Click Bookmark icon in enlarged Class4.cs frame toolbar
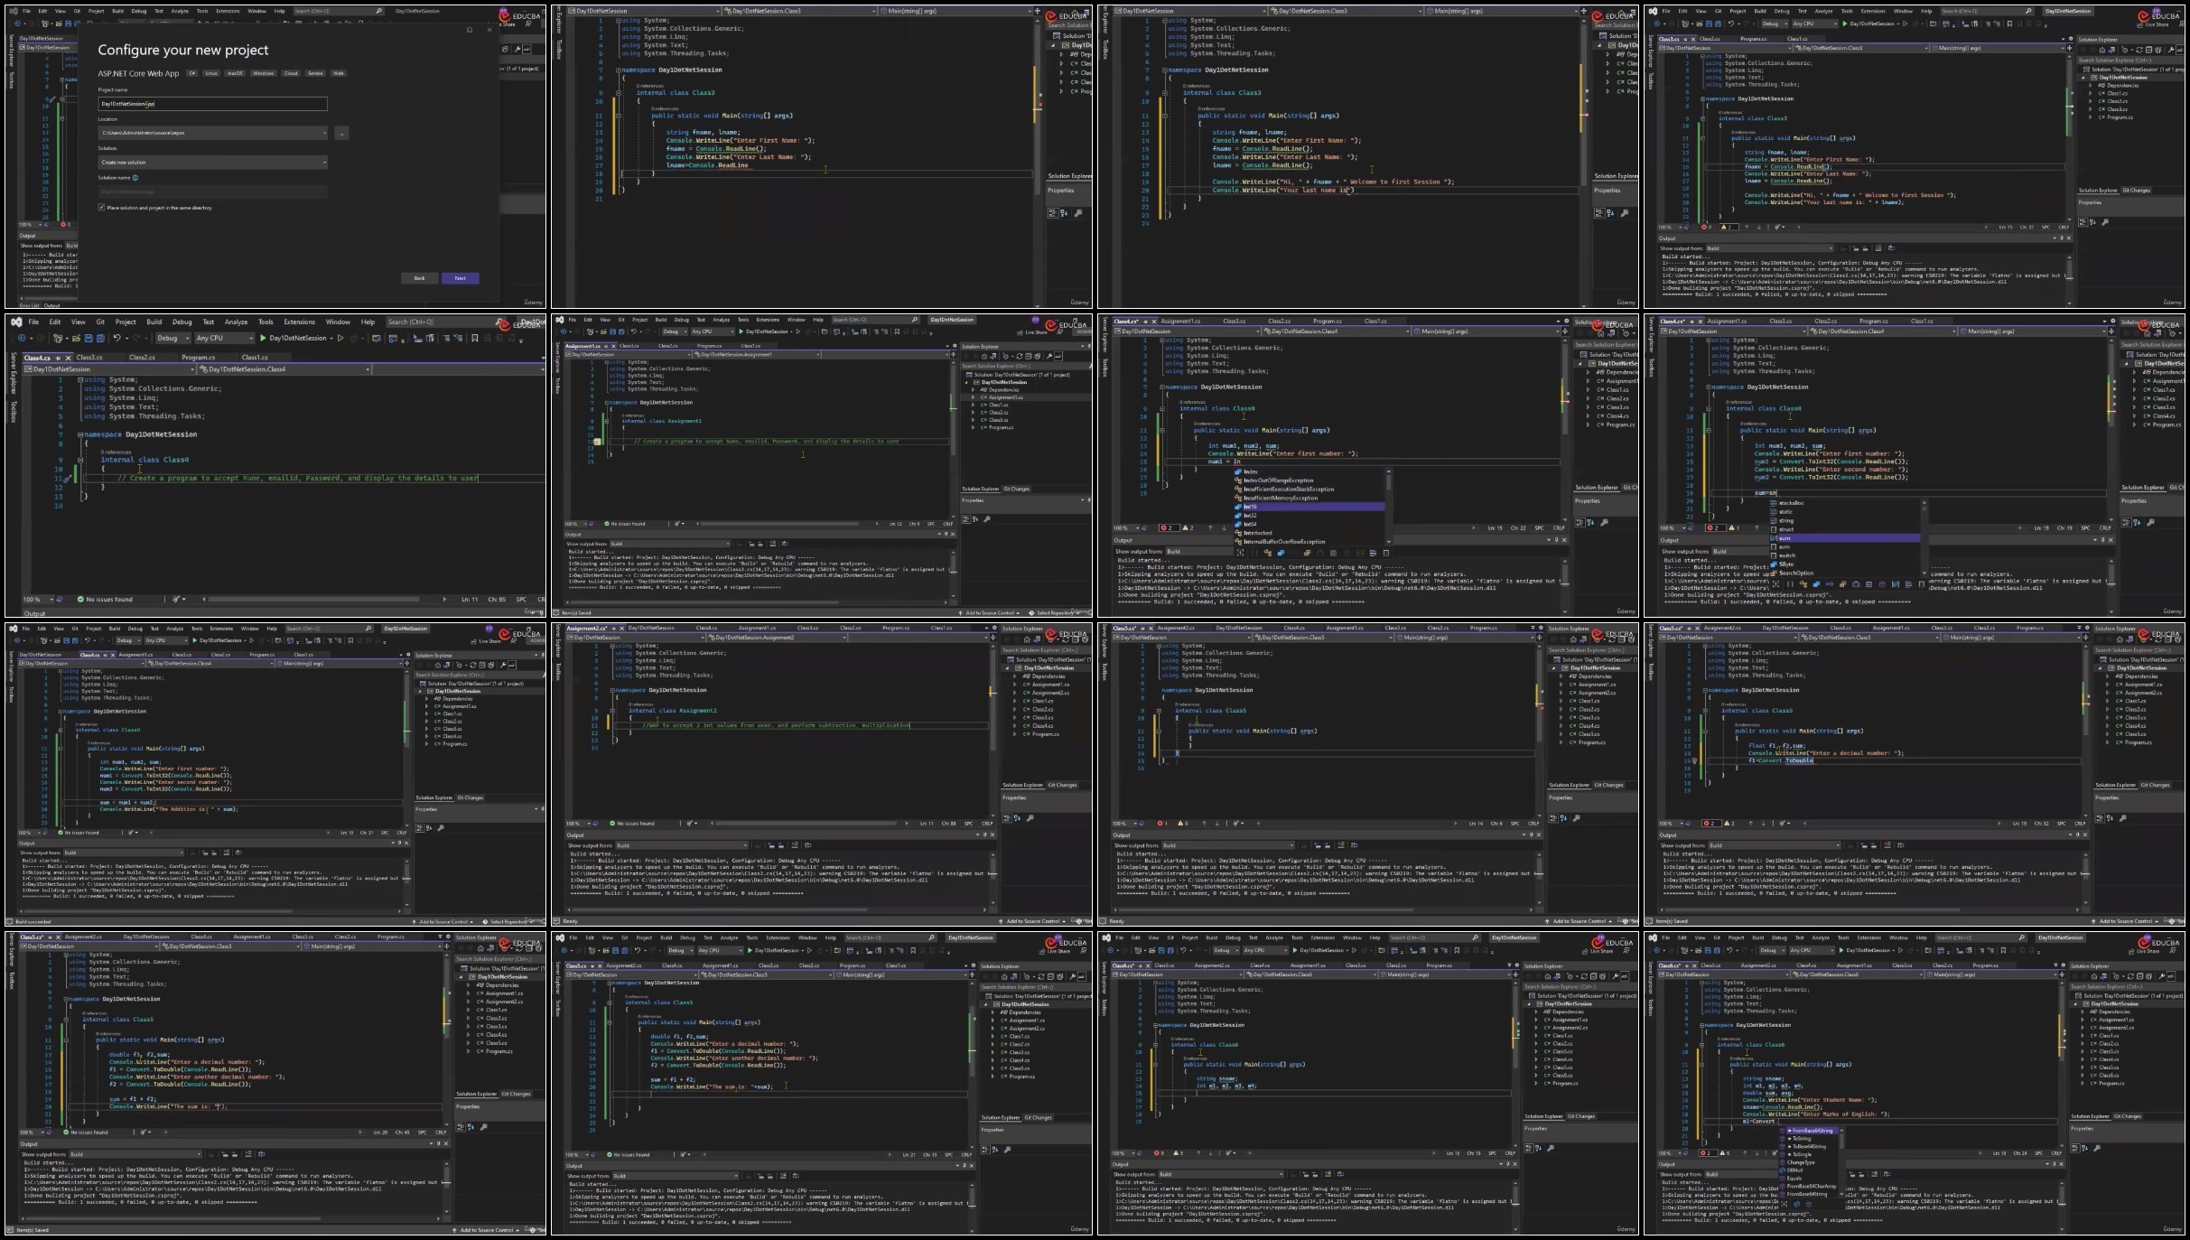Screen dimensions: 2190x1240 pyautogui.click(x=475, y=338)
